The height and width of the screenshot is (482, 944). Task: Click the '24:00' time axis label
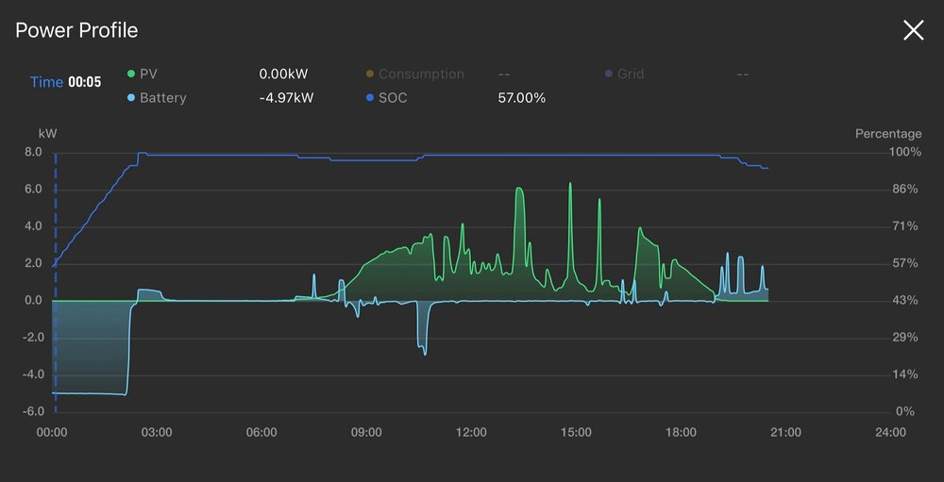[891, 432]
